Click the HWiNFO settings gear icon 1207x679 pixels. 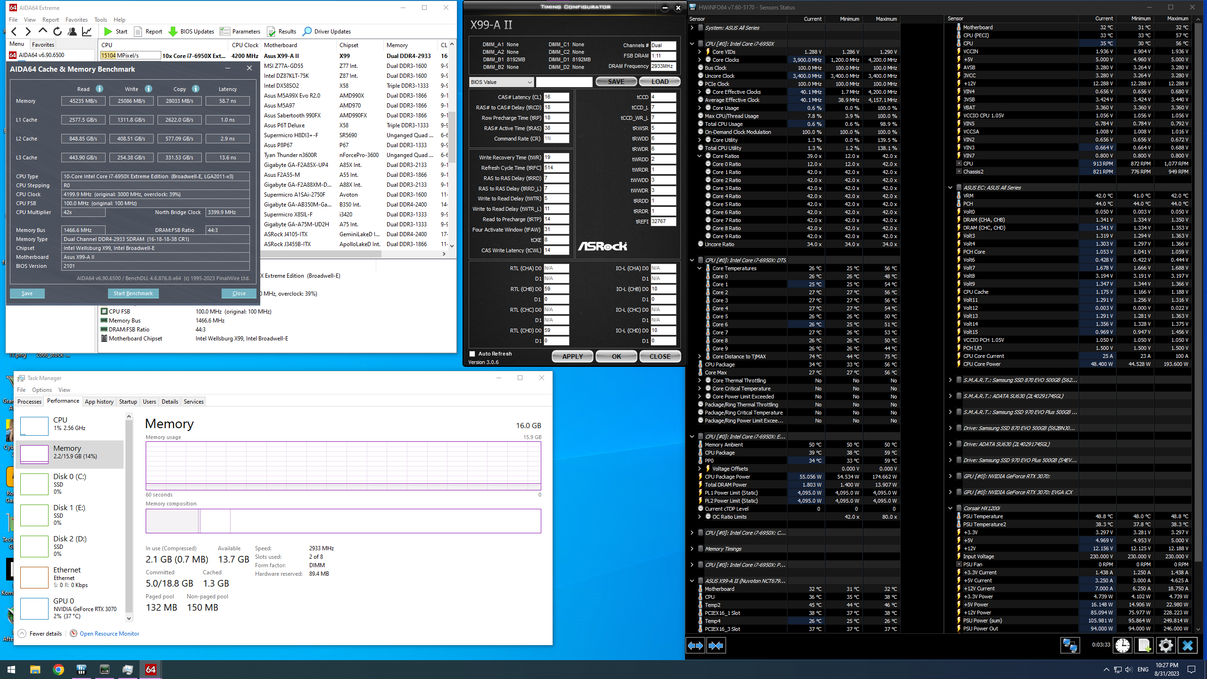[x=1166, y=645]
